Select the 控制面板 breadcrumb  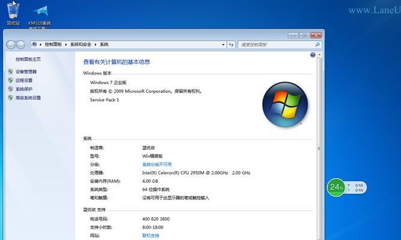click(x=53, y=44)
